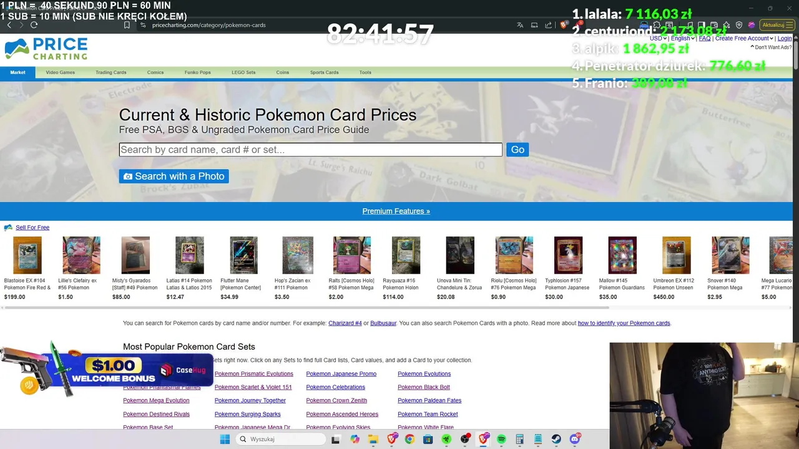Open site settings icon beside the URL

142,25
